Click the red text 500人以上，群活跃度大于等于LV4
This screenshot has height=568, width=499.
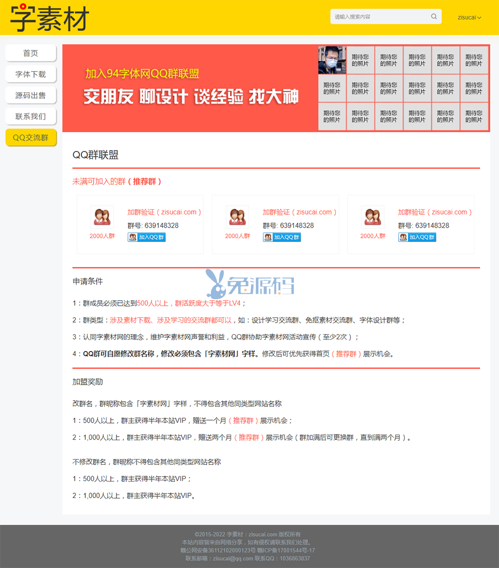point(189,303)
